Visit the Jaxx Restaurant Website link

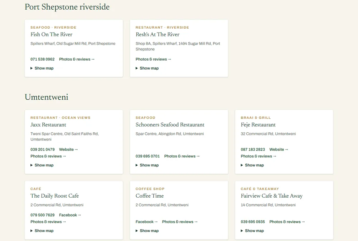click(x=68, y=150)
